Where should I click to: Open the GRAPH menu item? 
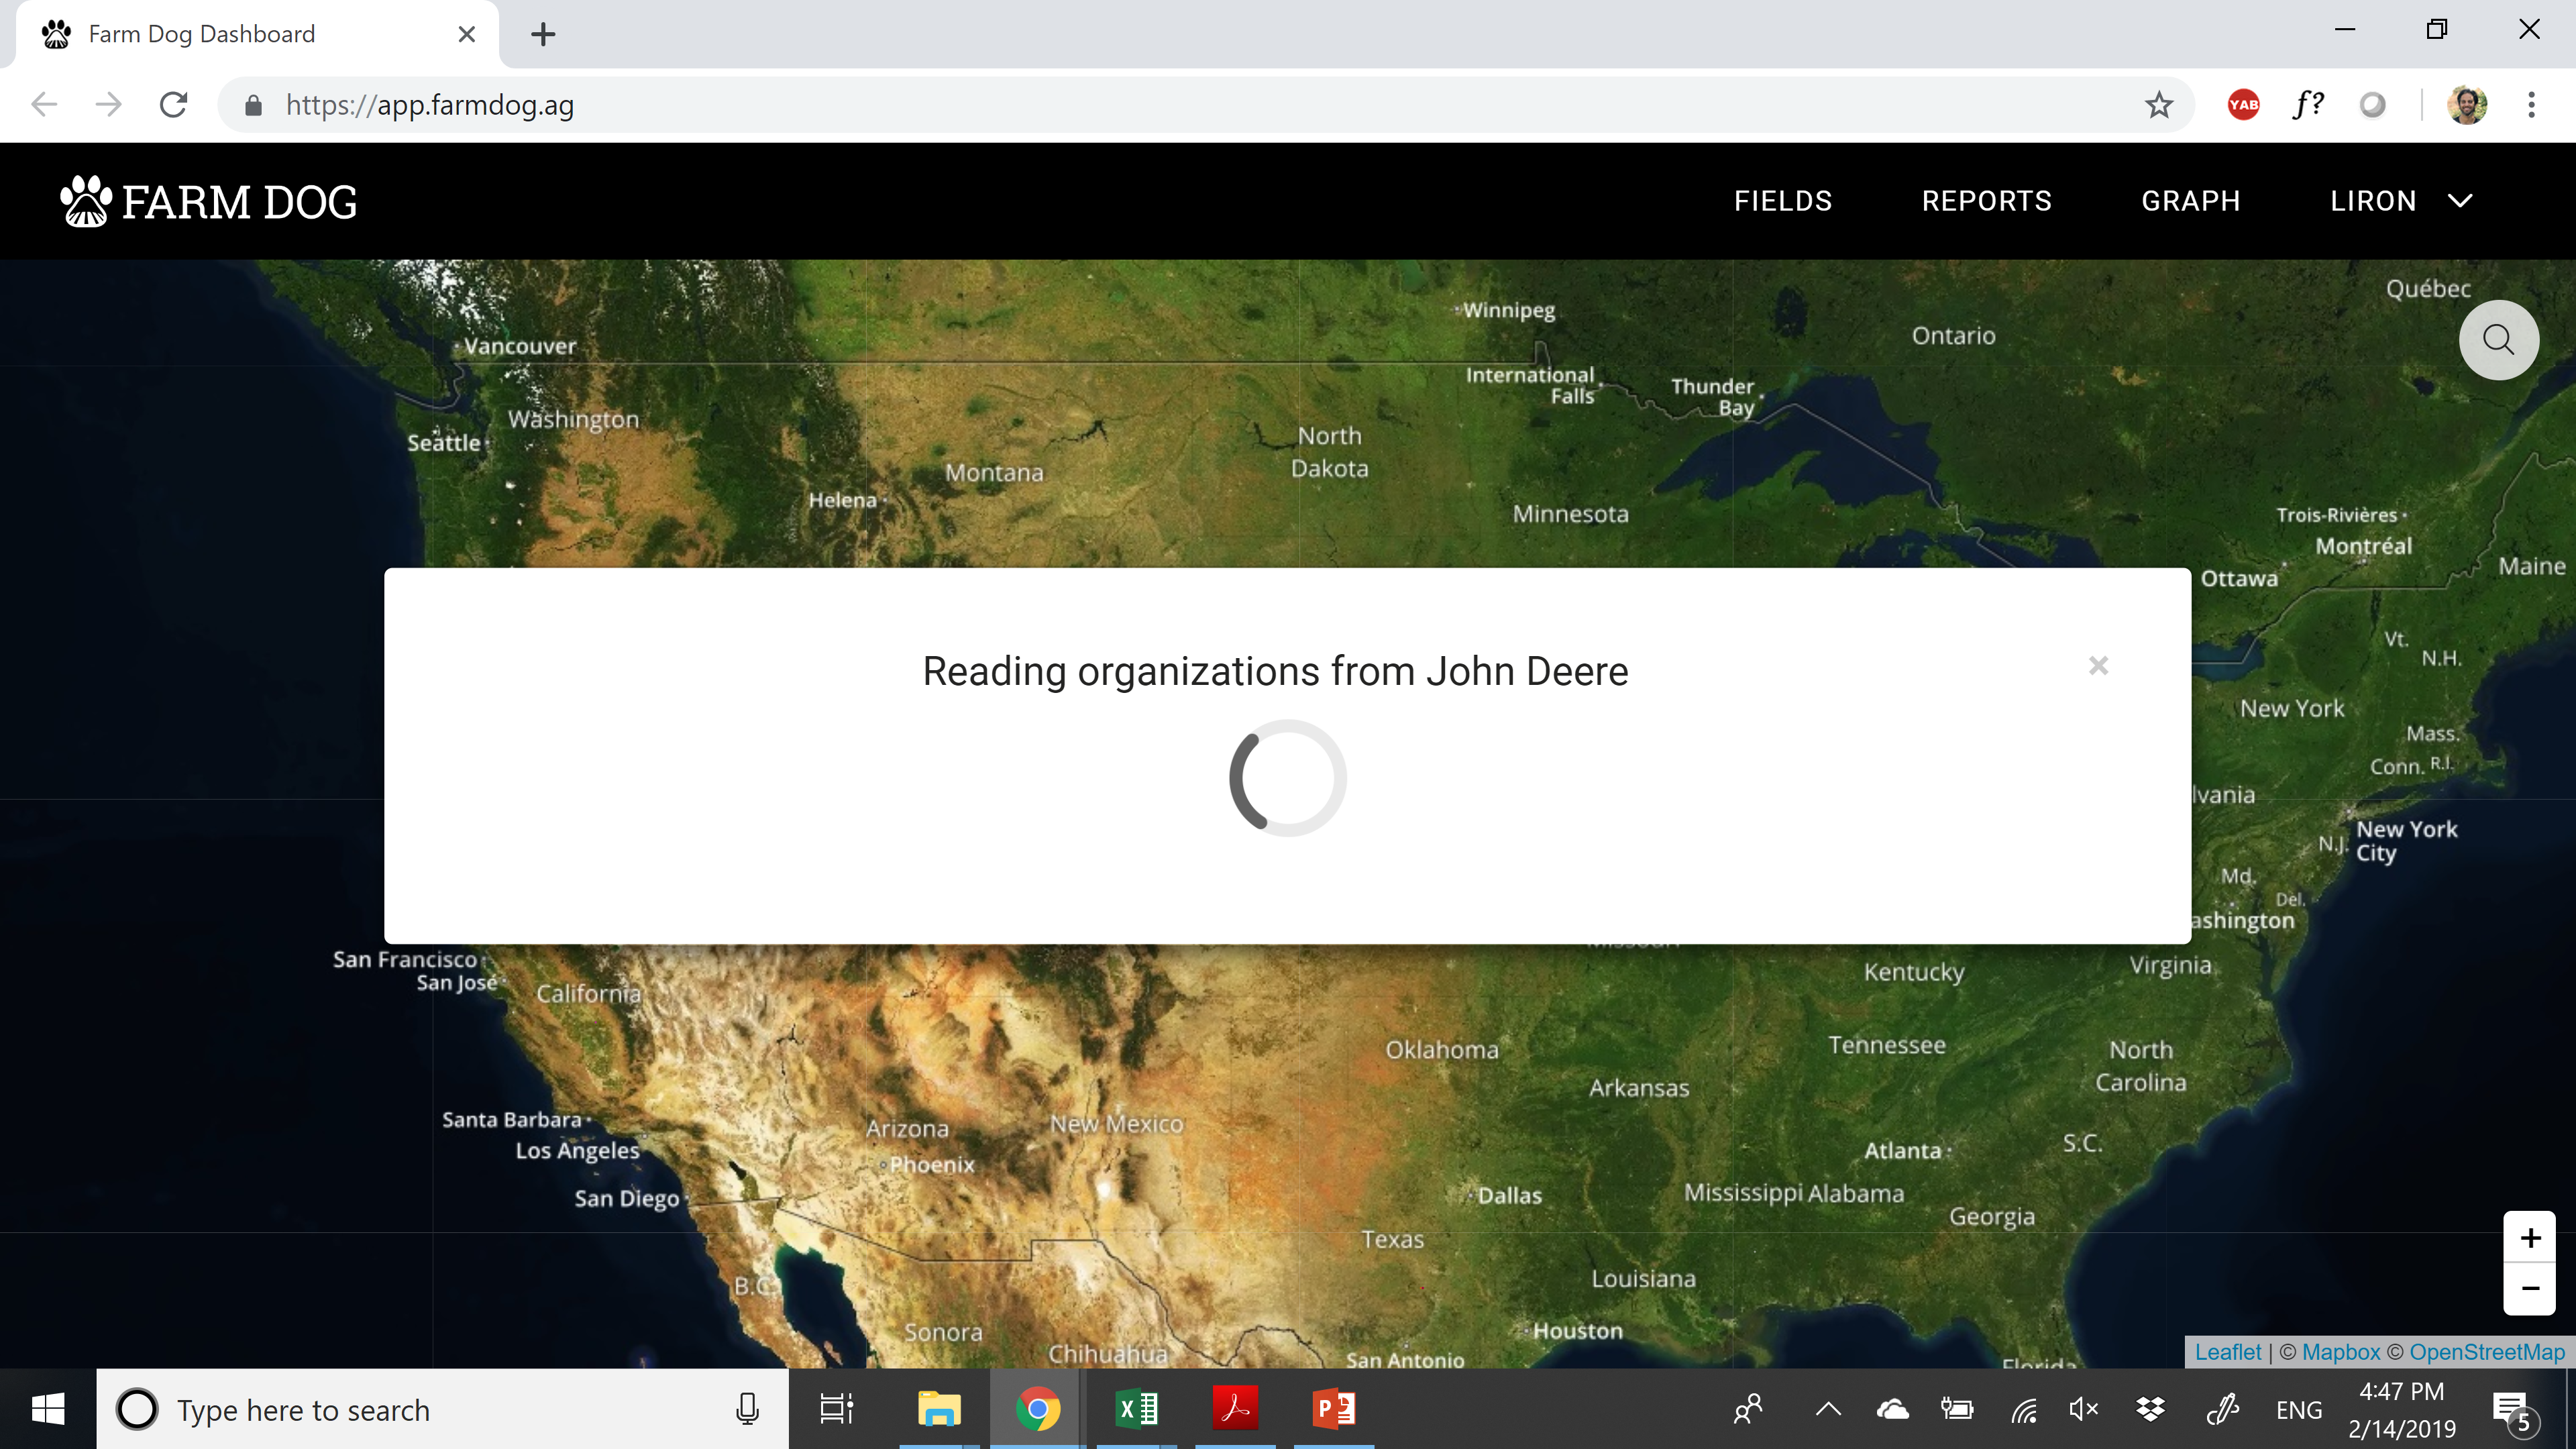click(2190, 201)
